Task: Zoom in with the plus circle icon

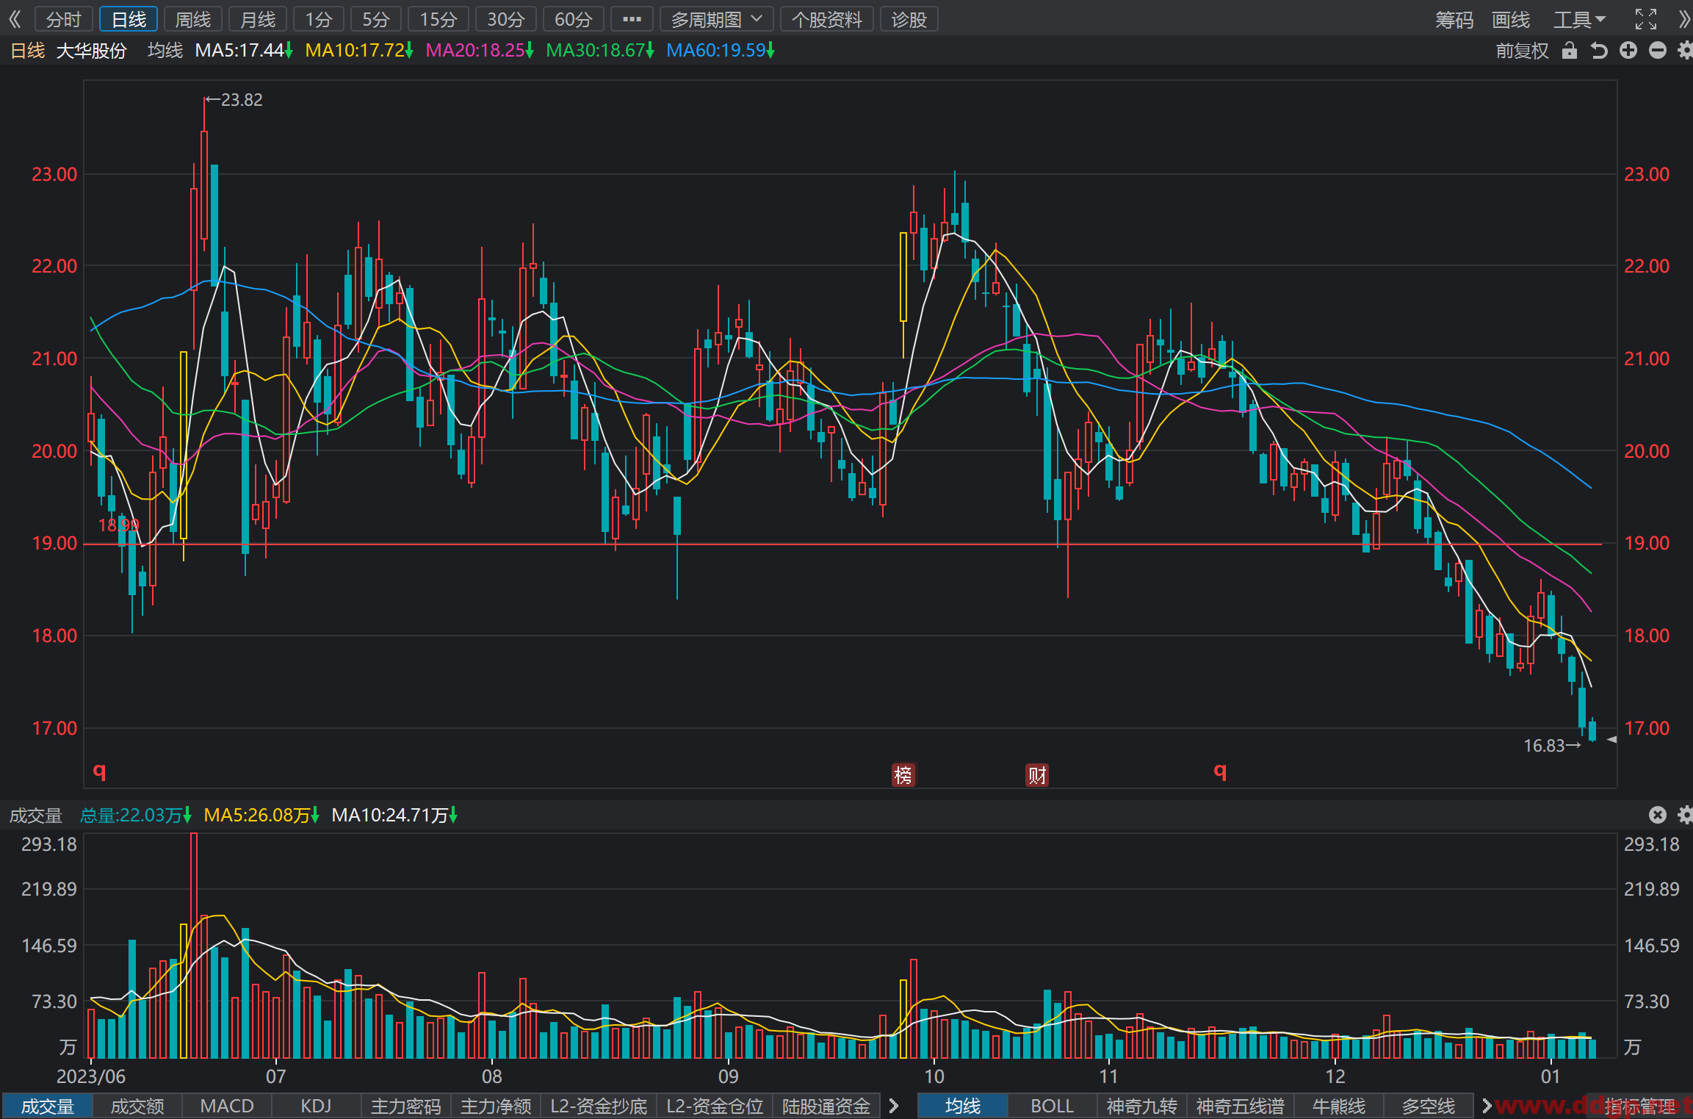Action: (x=1628, y=51)
